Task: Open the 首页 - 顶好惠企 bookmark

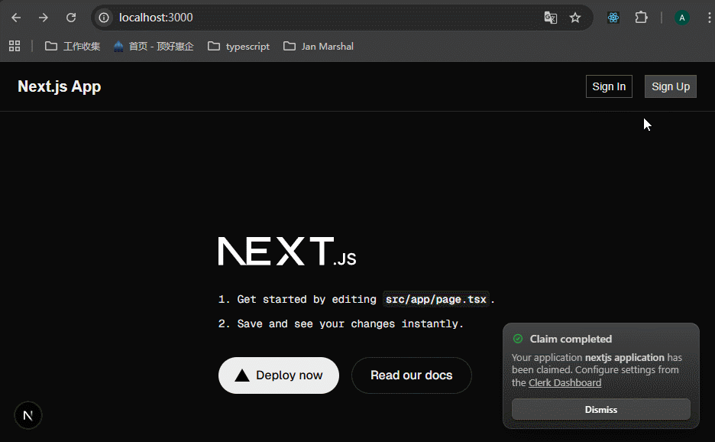Action: [154, 46]
